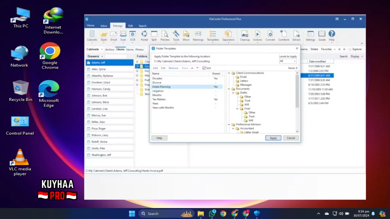390x219 pixels.
Task: Run OCR from the ribbon
Action: click(x=133, y=36)
